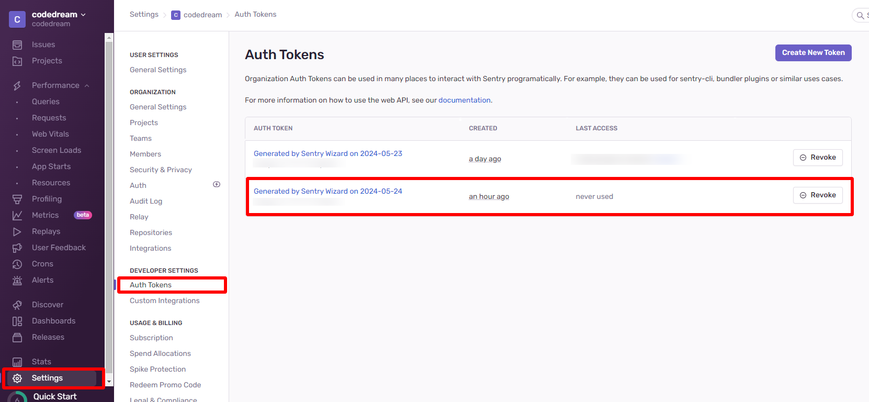869x402 pixels.
Task: Click the Crons clock icon
Action: pos(17,264)
